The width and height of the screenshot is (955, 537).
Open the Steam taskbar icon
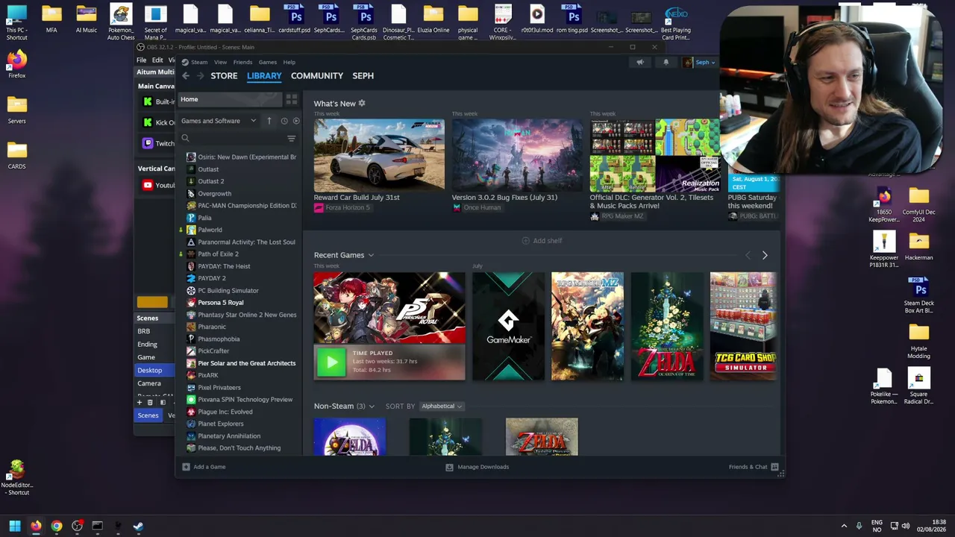tap(138, 527)
